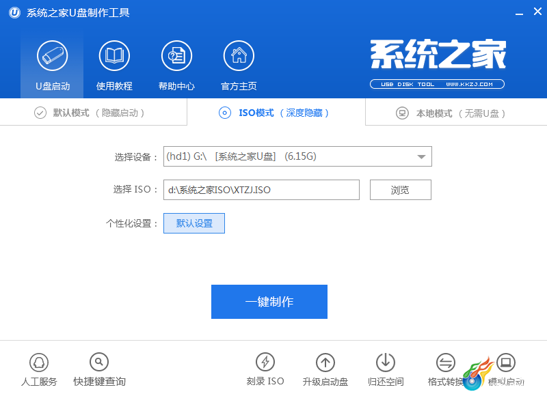Click the www.kkzj.com banner text

(x=469, y=84)
